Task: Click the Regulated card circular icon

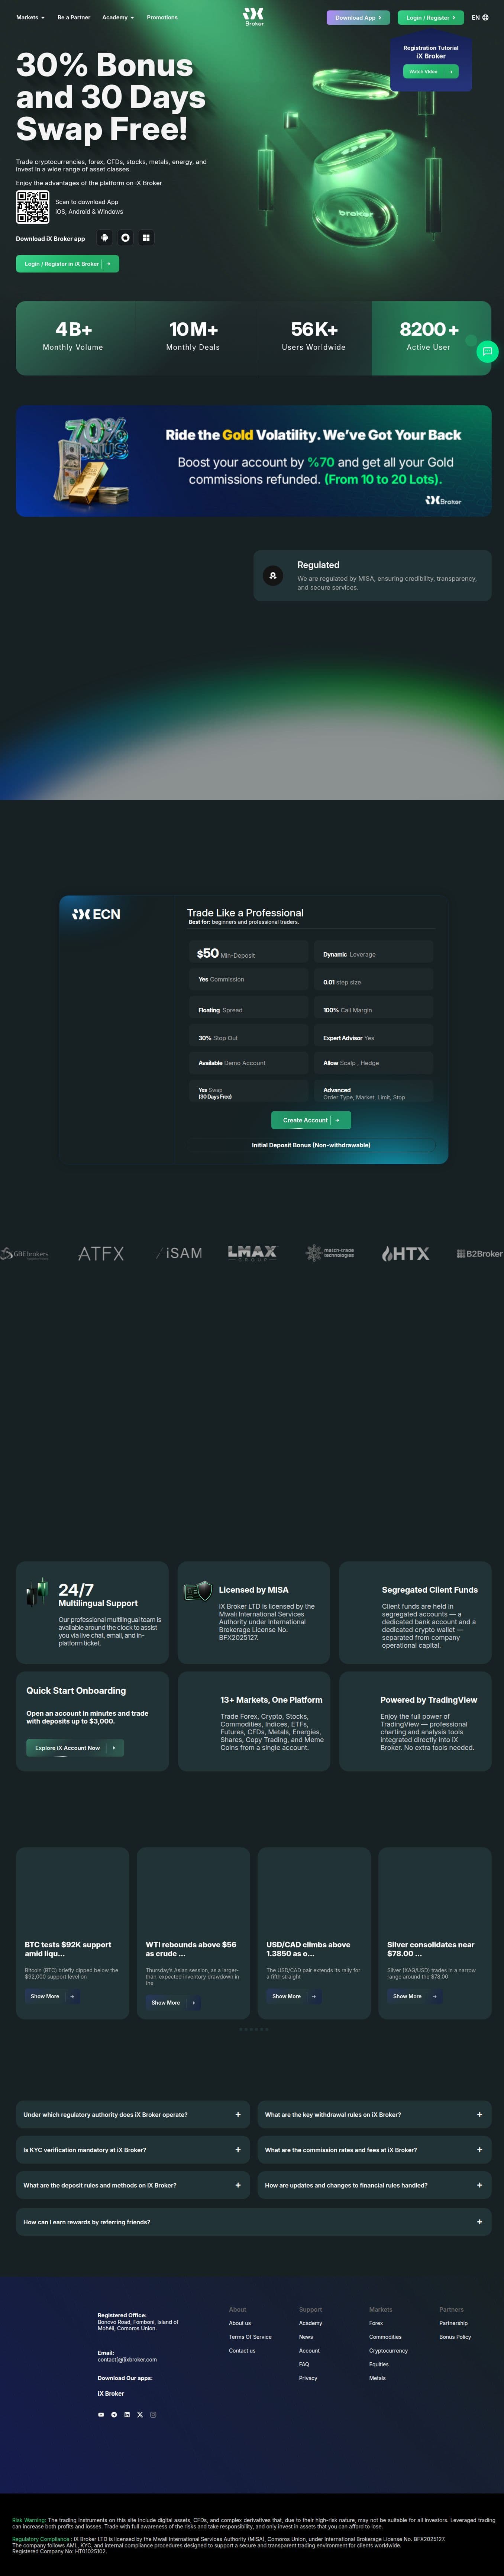Action: pyautogui.click(x=273, y=576)
